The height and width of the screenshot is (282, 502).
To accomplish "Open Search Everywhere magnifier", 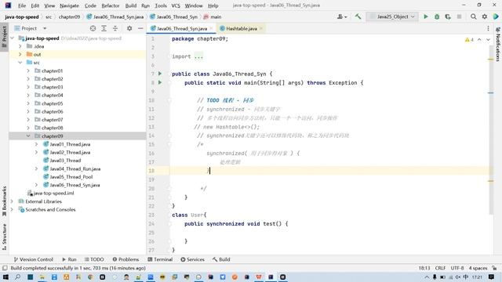I will [474, 16].
